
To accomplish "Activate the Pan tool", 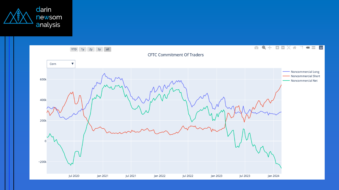I will (x=270, y=48).
